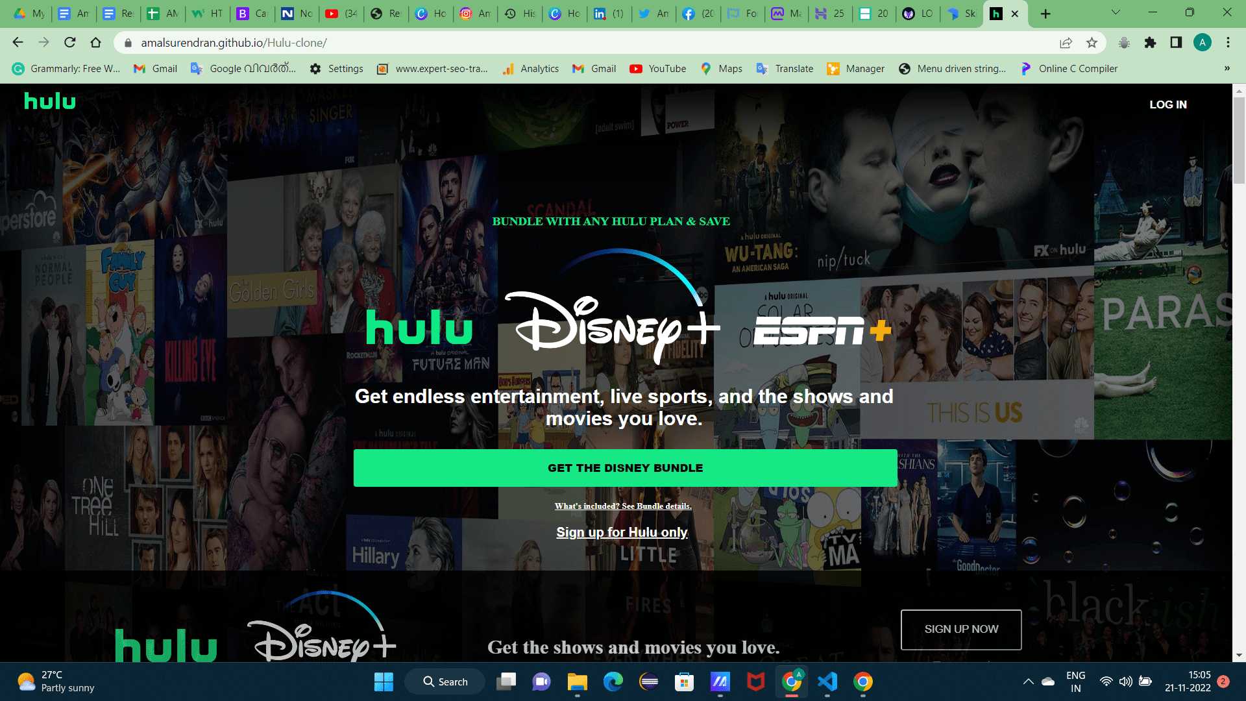1246x701 pixels.
Task: Open a new browser tab
Action: pyautogui.click(x=1045, y=14)
